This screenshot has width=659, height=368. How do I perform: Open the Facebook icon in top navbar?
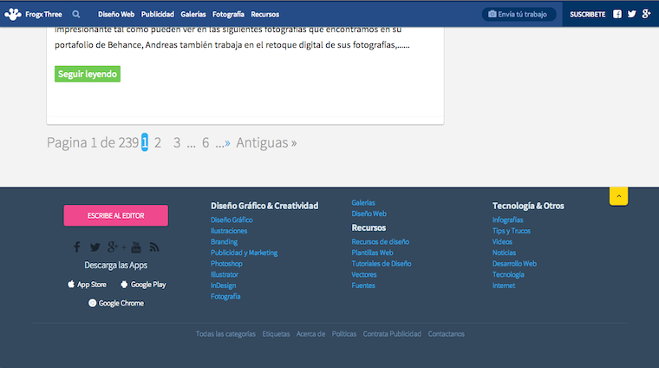pos(617,15)
